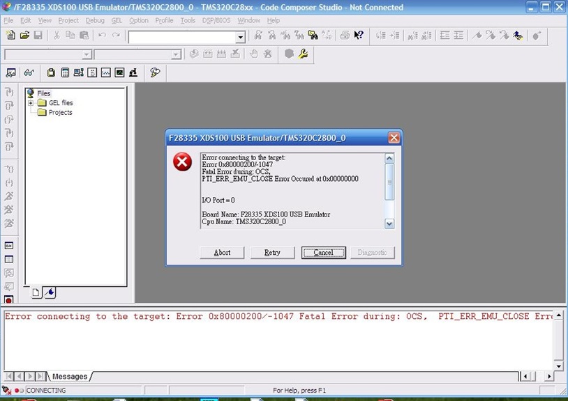Select the Messages output tab
Screen dimensions: 568x401
[x=70, y=377]
